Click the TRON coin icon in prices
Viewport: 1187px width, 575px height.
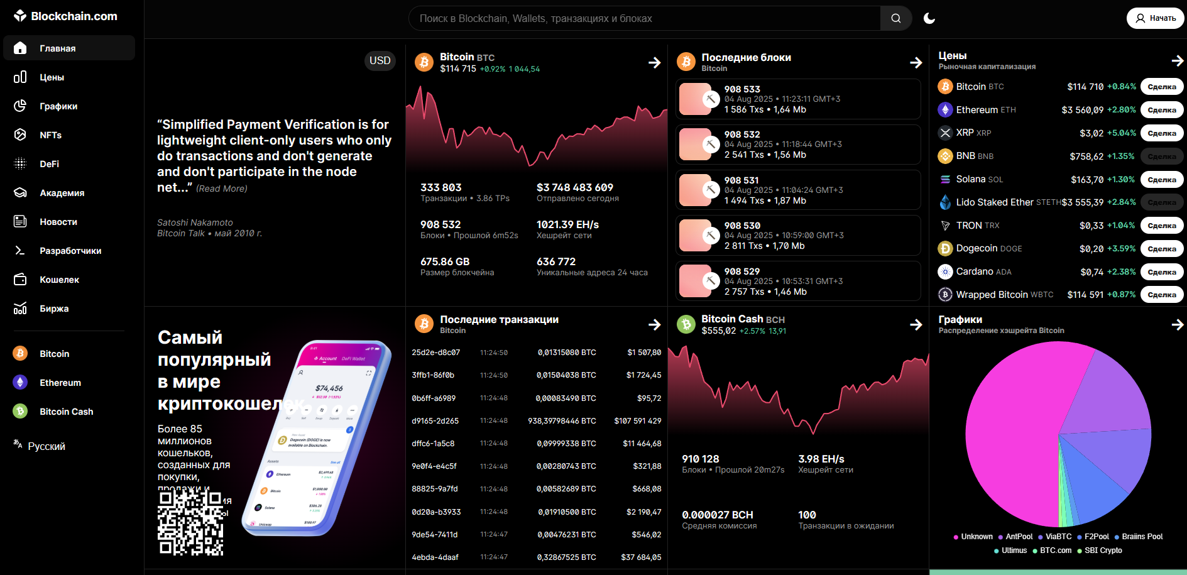(945, 225)
